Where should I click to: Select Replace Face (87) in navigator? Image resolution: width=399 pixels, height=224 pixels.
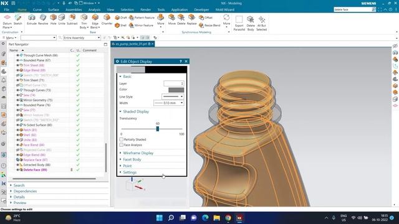[36, 160]
